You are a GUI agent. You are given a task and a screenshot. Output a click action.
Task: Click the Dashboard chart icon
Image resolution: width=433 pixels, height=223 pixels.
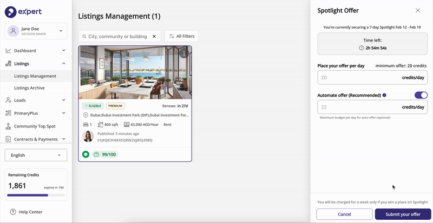click(8, 51)
